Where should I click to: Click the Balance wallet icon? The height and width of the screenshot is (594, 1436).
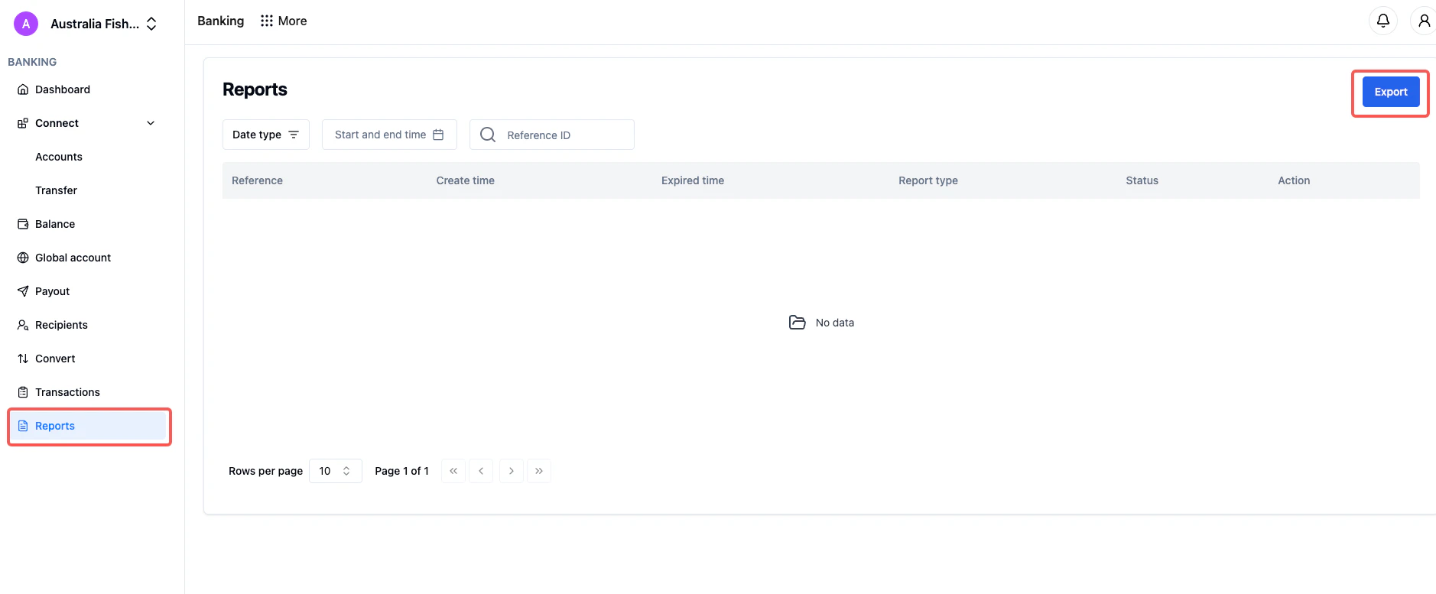[23, 224]
